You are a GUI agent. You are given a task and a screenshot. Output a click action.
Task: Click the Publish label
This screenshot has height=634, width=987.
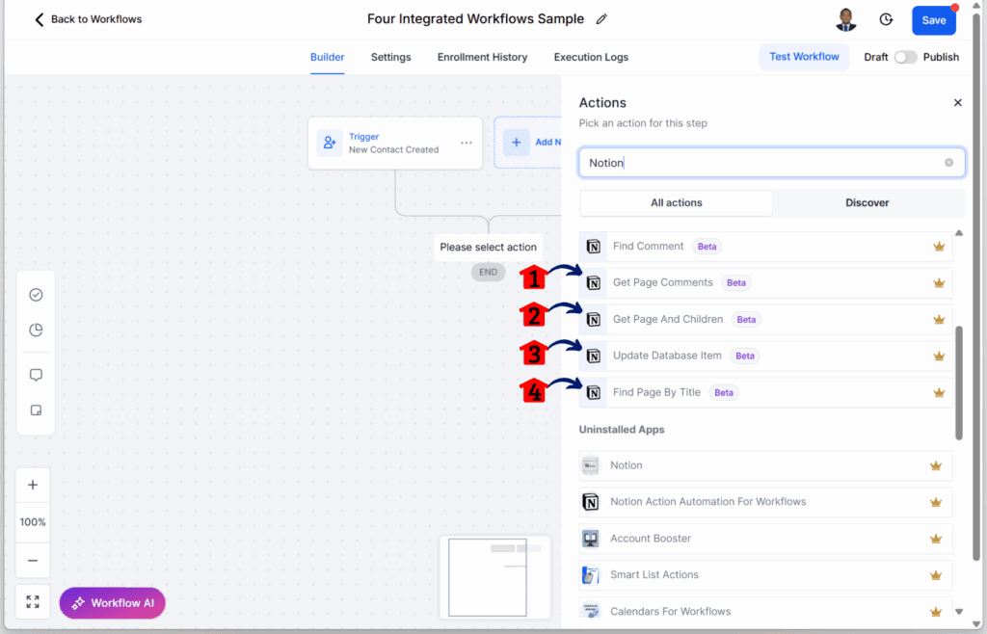941,57
